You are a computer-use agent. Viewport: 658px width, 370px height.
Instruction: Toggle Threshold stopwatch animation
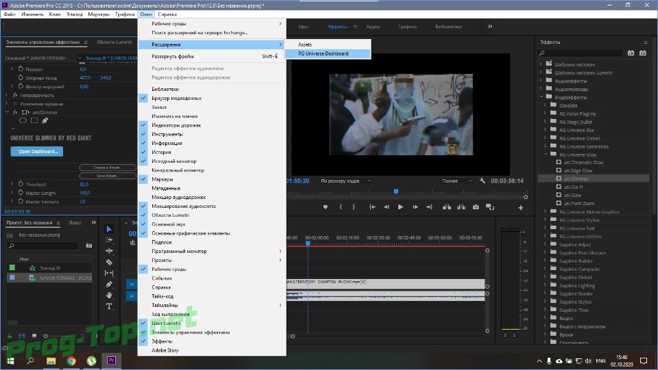pyautogui.click(x=21, y=184)
